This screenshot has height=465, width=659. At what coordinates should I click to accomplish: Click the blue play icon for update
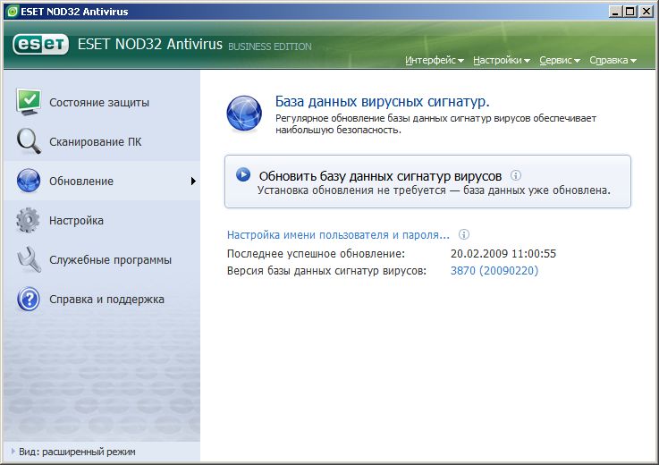[243, 174]
